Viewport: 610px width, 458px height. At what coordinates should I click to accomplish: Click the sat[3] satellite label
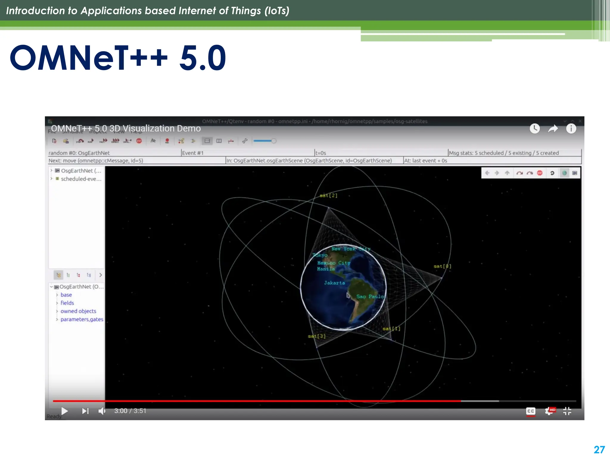(x=317, y=336)
